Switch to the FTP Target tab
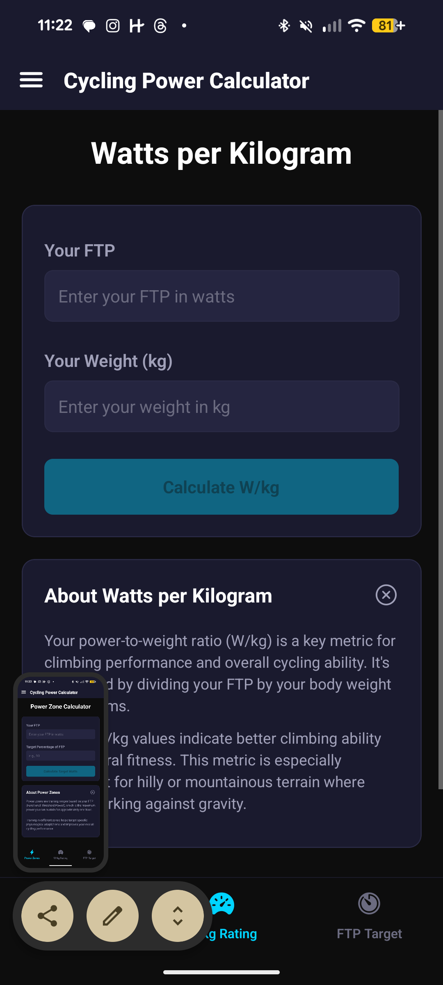443x985 pixels. [369, 916]
